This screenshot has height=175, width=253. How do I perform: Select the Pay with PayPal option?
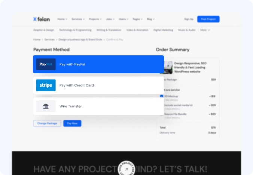tap(98, 64)
